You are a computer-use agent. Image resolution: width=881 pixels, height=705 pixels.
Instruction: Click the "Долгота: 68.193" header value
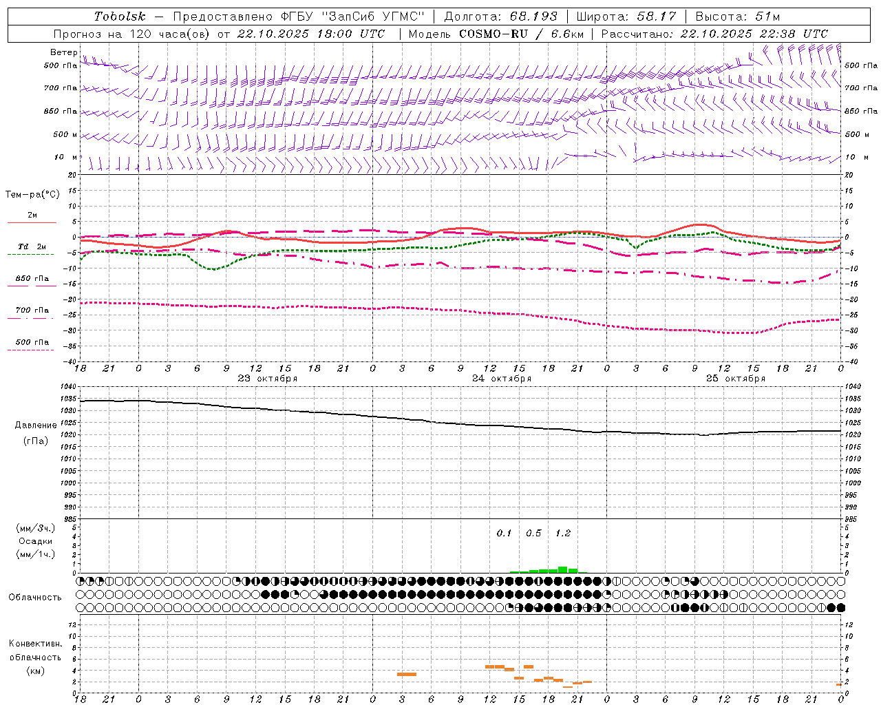click(x=500, y=17)
